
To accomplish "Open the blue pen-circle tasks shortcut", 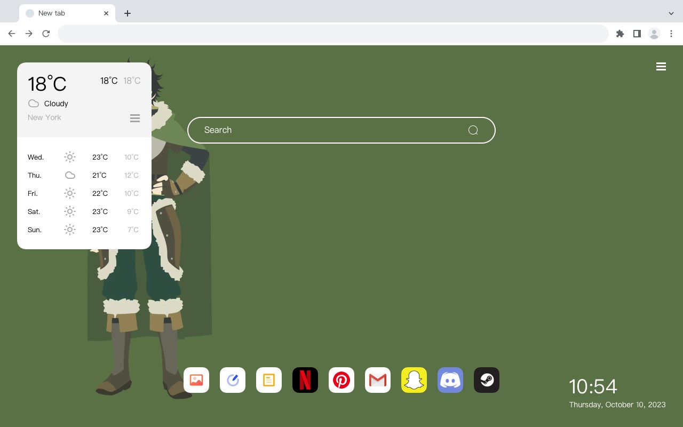I will [x=233, y=380].
